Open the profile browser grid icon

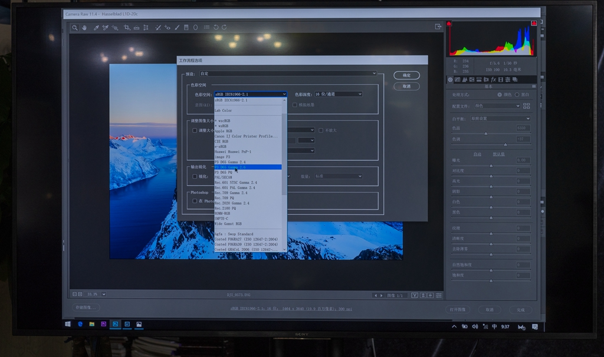pos(527,106)
